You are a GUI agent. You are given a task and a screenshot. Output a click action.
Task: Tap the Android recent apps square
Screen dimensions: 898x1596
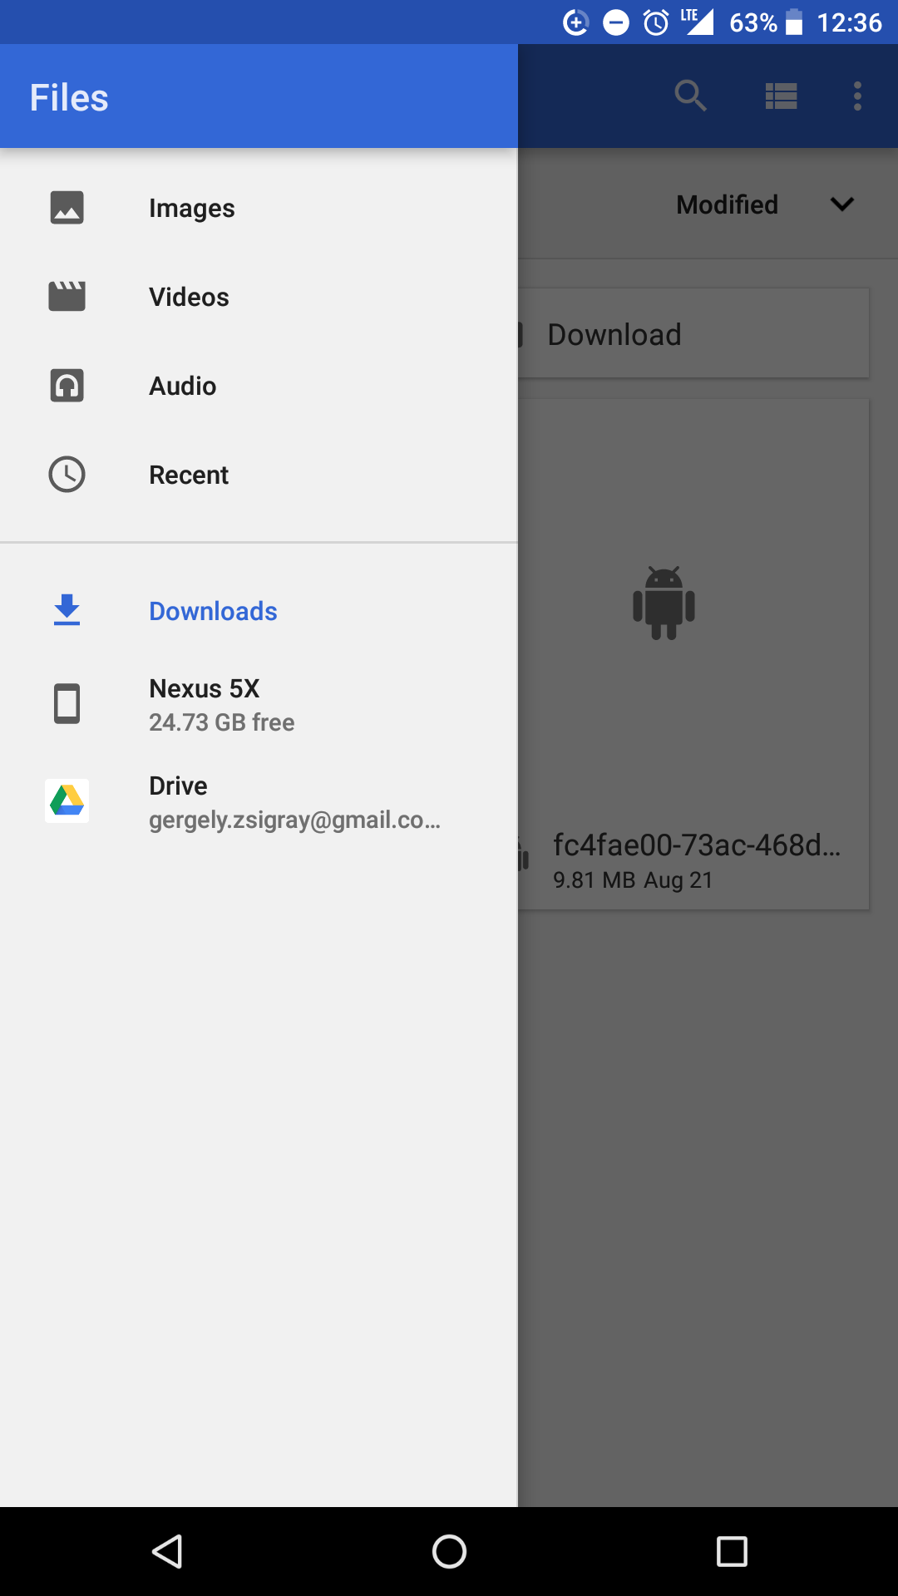[732, 1551]
